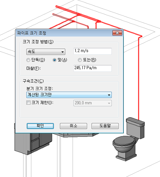Image resolution: width=160 pixels, height=177 pixels.
Task: Click the 245.17 Pa/m friction field
Action: (x=93, y=68)
